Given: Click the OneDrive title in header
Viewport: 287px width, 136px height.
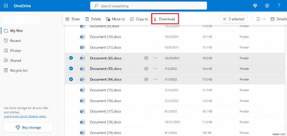Looking at the screenshot, I should (22, 6).
